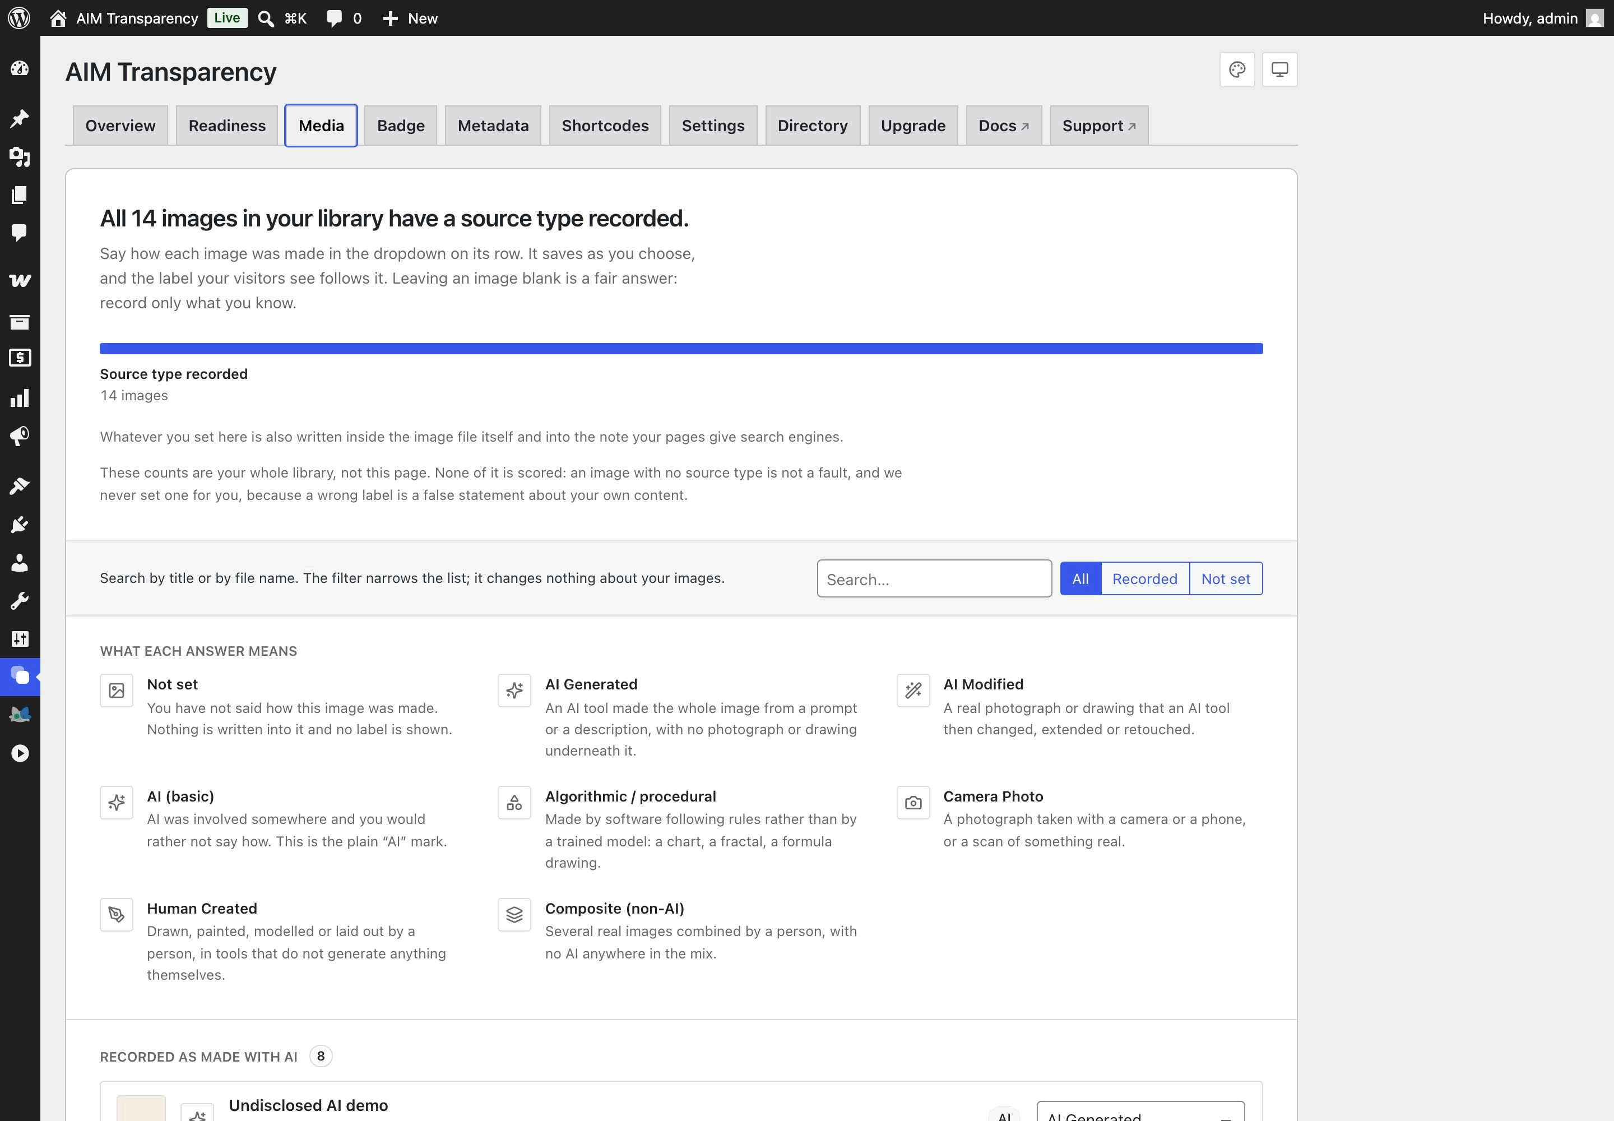The height and width of the screenshot is (1121, 1614).
Task: Filter the list to Not set images
Action: click(x=1226, y=579)
